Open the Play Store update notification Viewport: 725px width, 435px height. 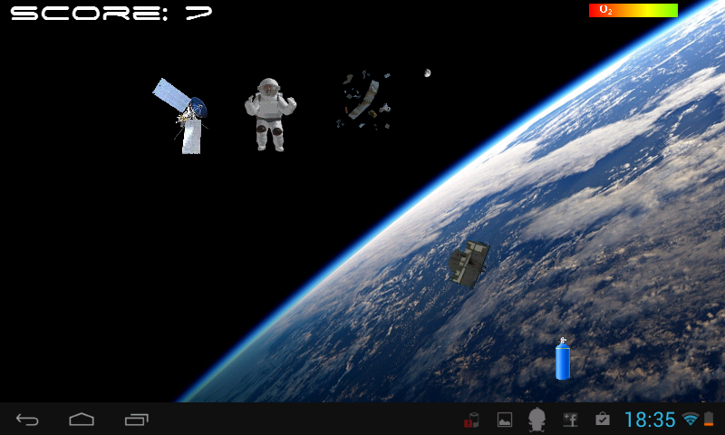(x=602, y=420)
